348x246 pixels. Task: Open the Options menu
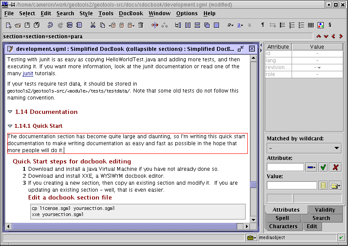coord(187,13)
